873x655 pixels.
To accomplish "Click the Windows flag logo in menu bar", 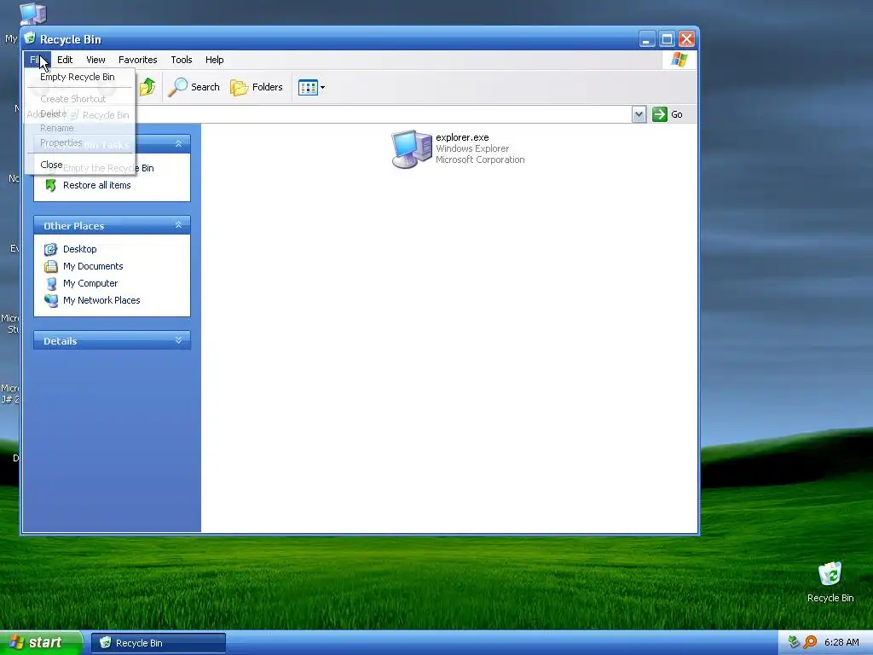I will [x=679, y=60].
